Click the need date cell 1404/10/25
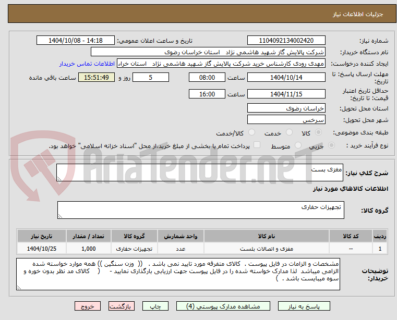The height and width of the screenshot is (320, 397). [x=42, y=249]
